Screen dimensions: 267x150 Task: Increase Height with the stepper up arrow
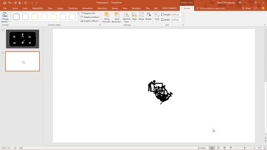point(182,14)
